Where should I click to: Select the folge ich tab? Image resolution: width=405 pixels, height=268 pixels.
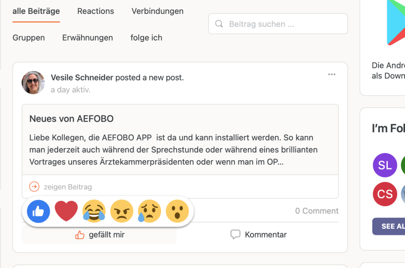[x=146, y=38]
